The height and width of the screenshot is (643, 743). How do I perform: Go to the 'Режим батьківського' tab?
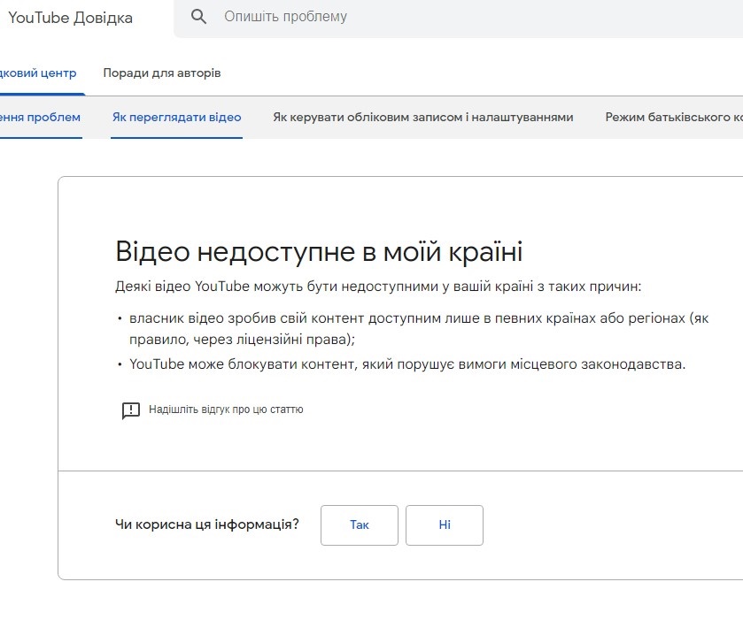point(673,117)
